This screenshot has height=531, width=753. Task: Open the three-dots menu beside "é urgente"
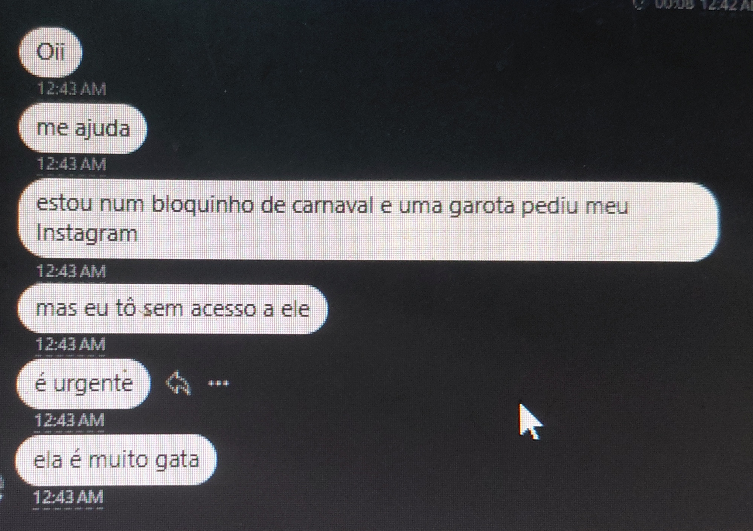218,383
